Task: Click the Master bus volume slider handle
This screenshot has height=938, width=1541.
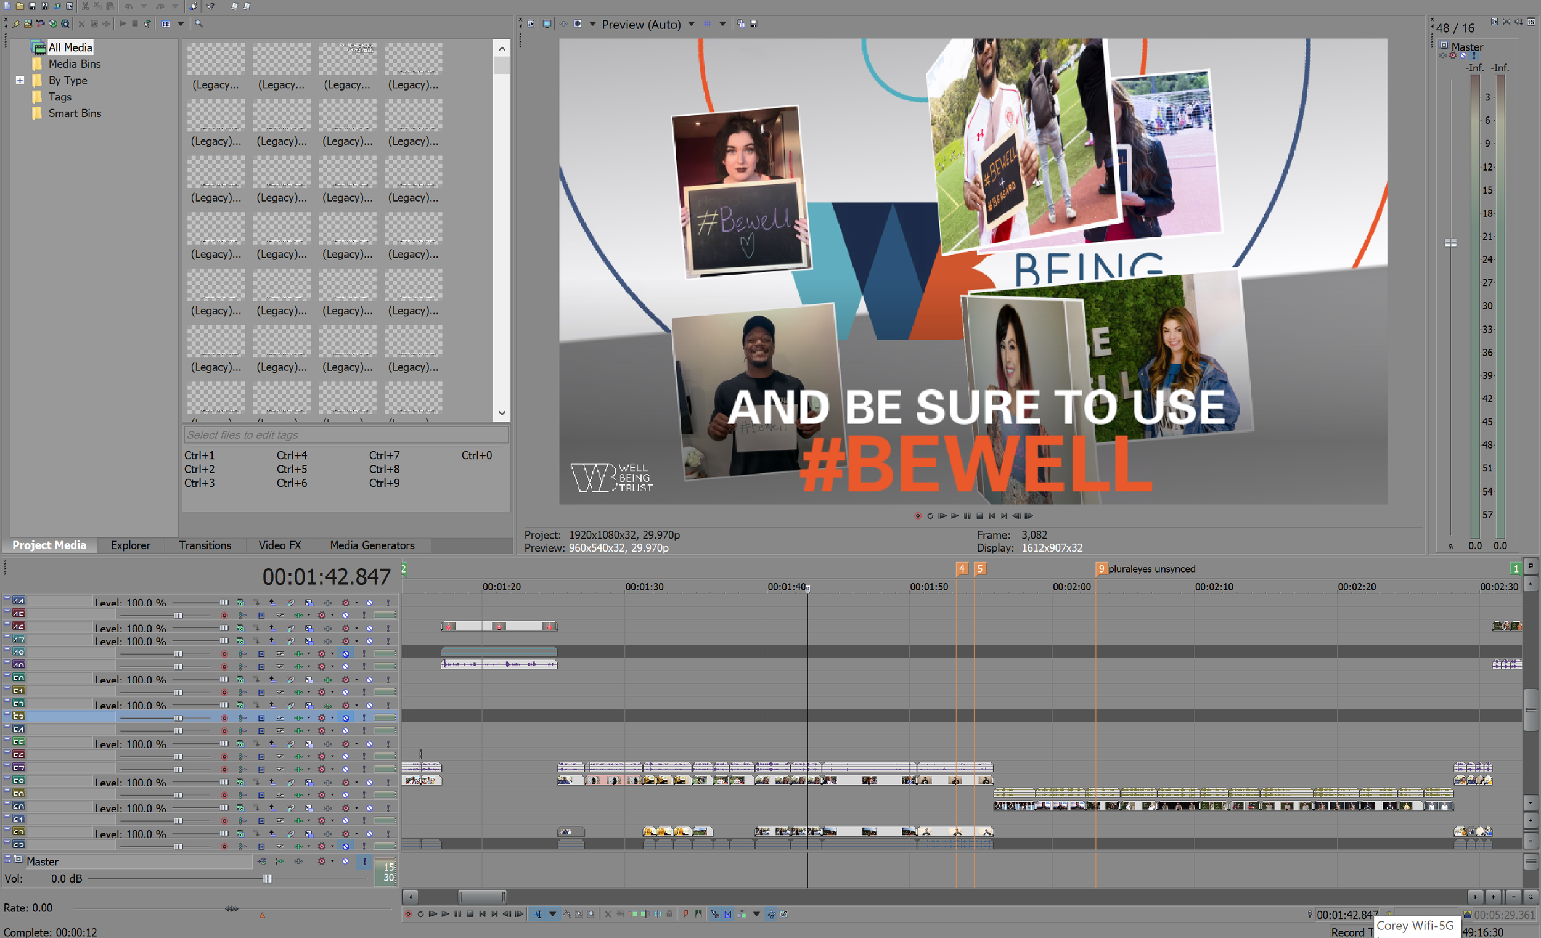Action: [x=267, y=879]
